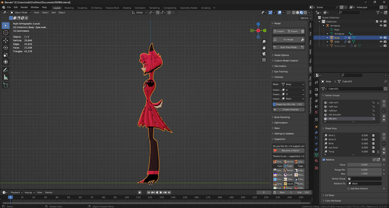Switch to the Shading workspace tab

click(x=127, y=8)
